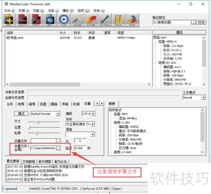Click the 延迟 seconds input field
This screenshot has width=211, height=194.
pyautogui.click(x=80, y=148)
